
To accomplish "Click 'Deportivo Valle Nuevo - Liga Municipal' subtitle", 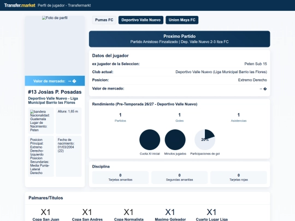I will [53, 100].
